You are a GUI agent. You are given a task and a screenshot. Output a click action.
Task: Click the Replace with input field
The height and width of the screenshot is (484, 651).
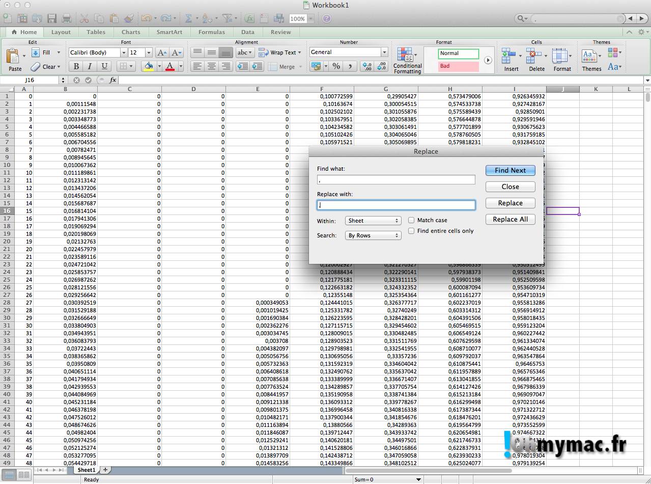pos(396,205)
